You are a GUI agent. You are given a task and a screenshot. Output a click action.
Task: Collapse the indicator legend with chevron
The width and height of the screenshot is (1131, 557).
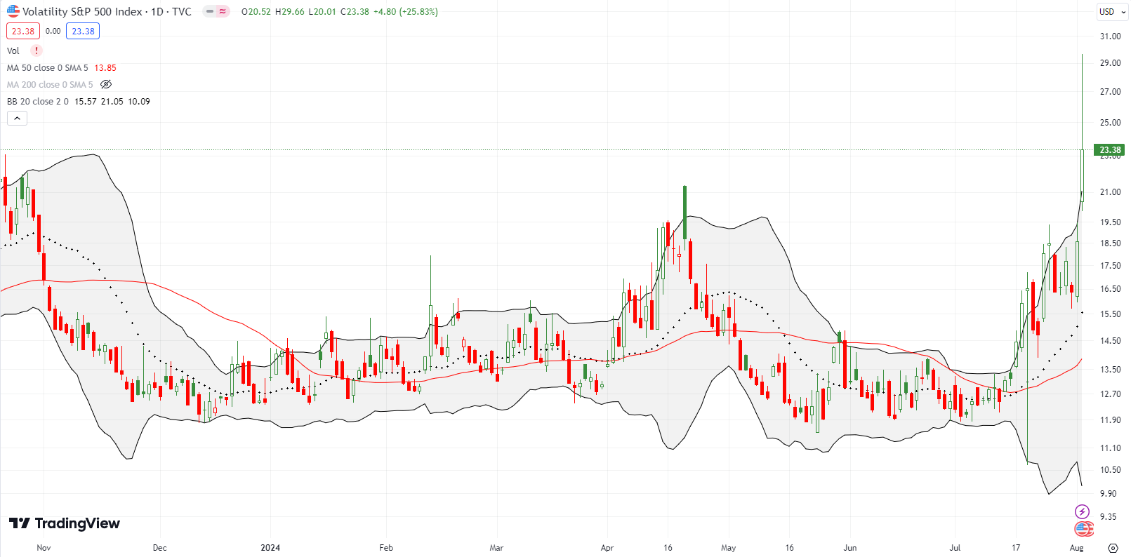(17, 119)
